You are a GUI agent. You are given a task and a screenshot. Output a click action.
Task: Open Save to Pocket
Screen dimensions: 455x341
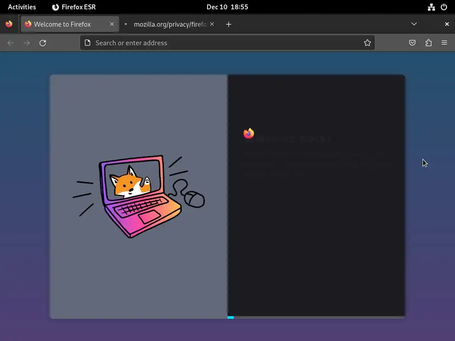(412, 43)
